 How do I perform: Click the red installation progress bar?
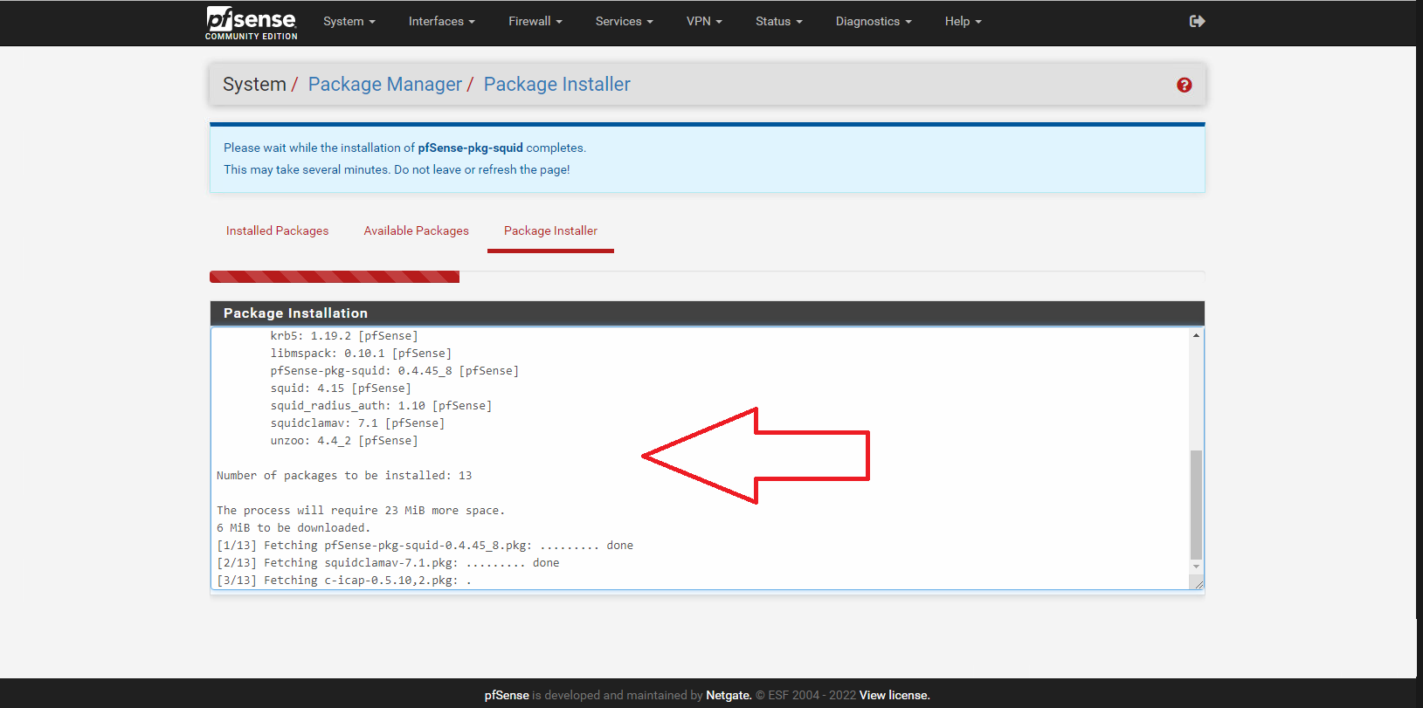pos(335,277)
